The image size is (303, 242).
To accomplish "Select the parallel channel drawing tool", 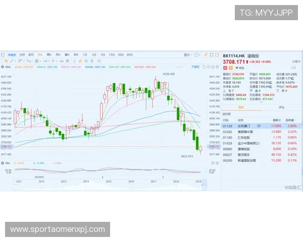I will coord(20,61).
